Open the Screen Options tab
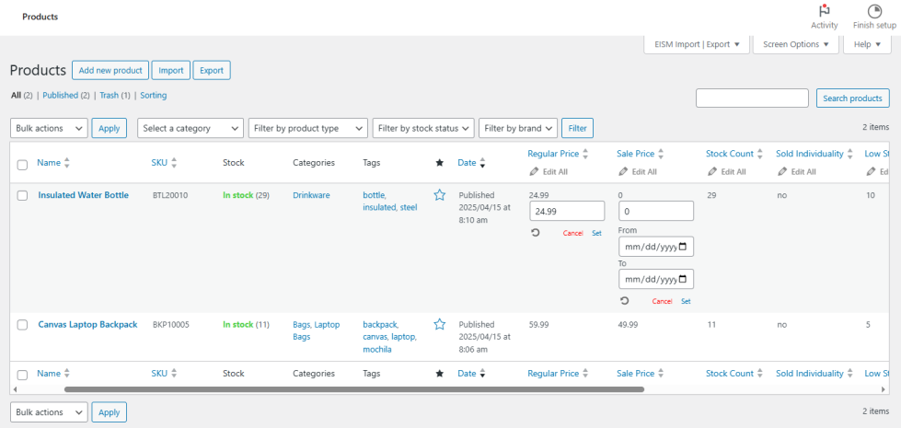 tap(795, 44)
